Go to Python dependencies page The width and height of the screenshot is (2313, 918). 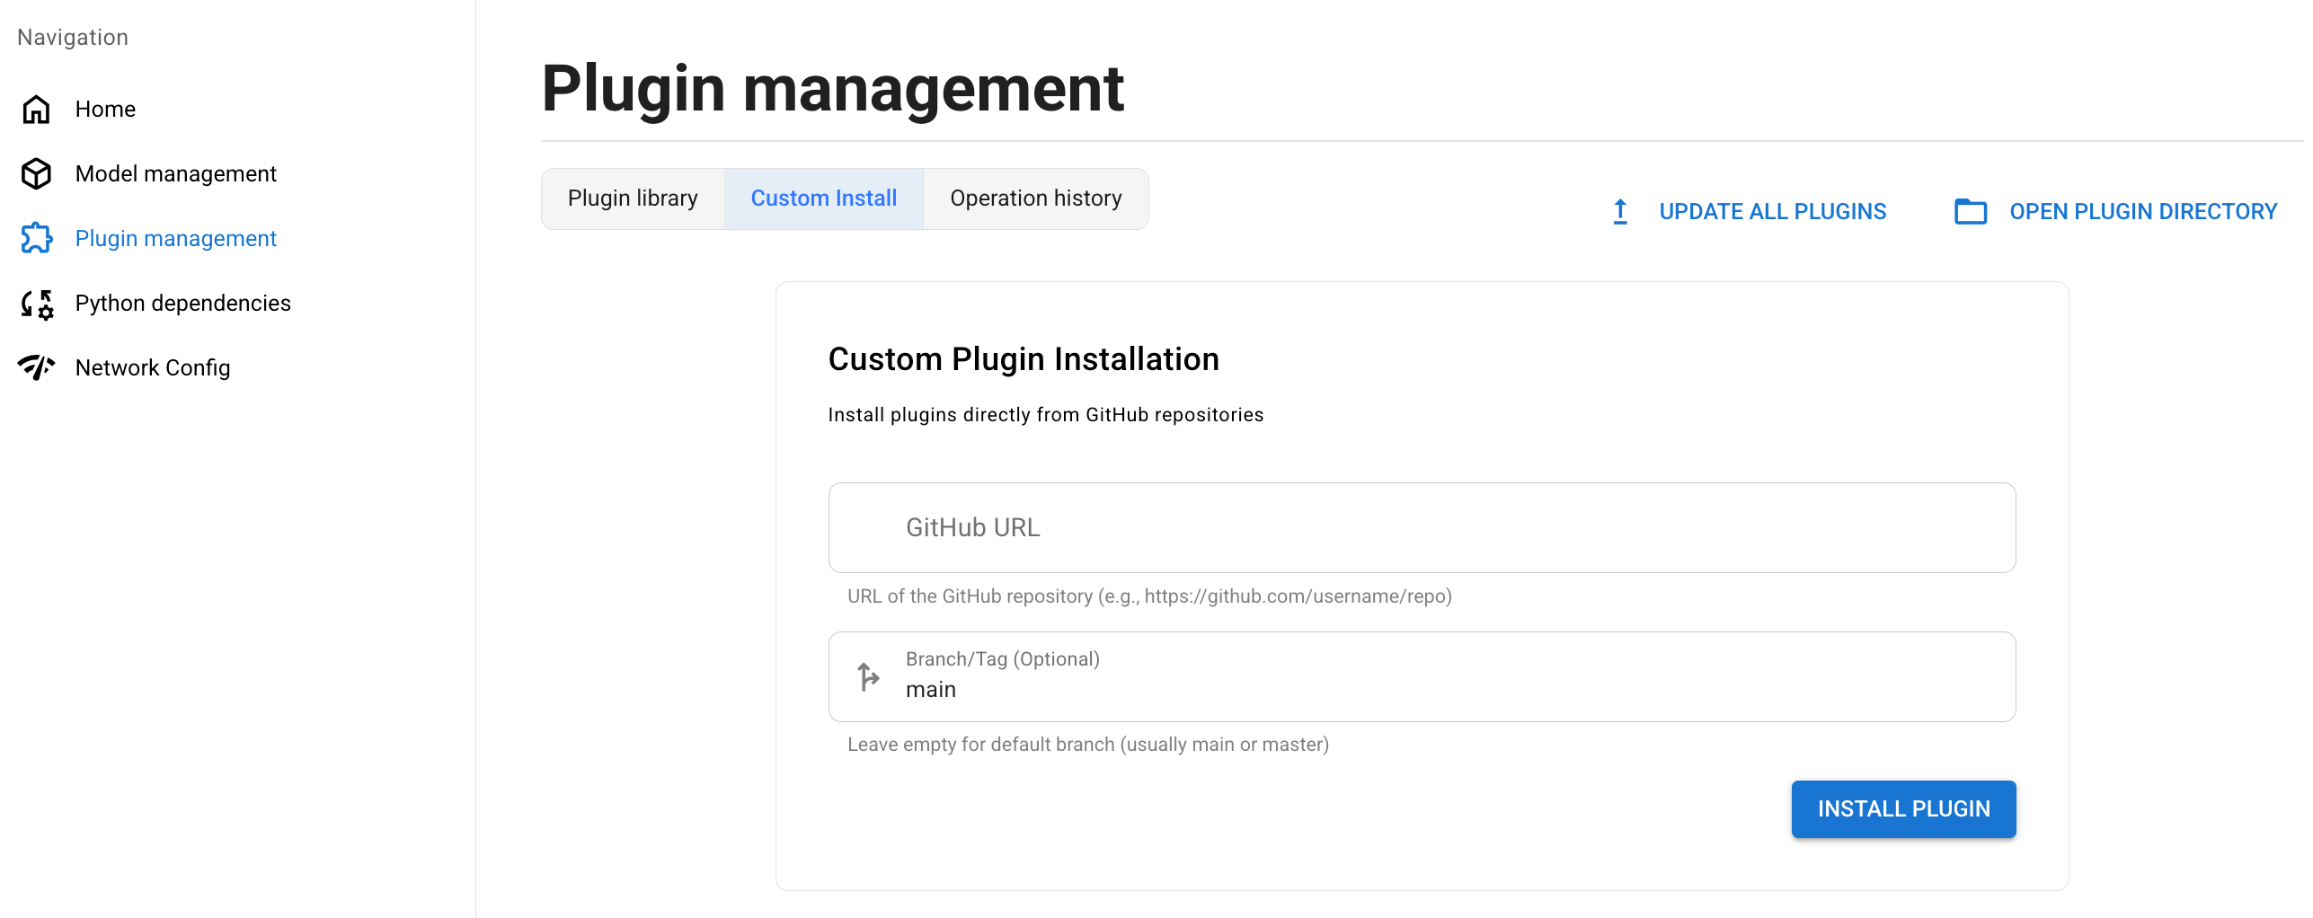(x=182, y=304)
